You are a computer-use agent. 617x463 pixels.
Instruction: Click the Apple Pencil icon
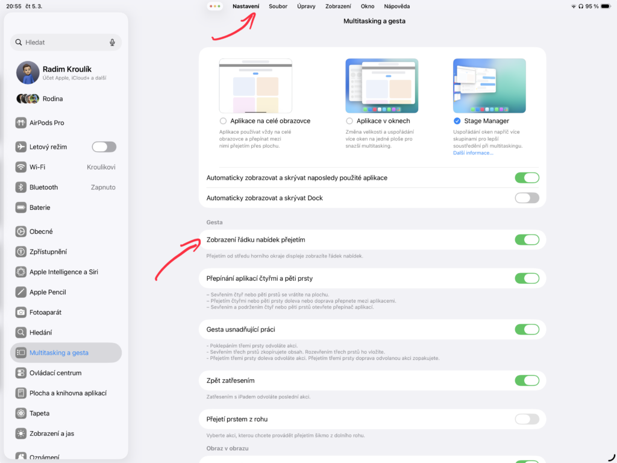tap(21, 292)
